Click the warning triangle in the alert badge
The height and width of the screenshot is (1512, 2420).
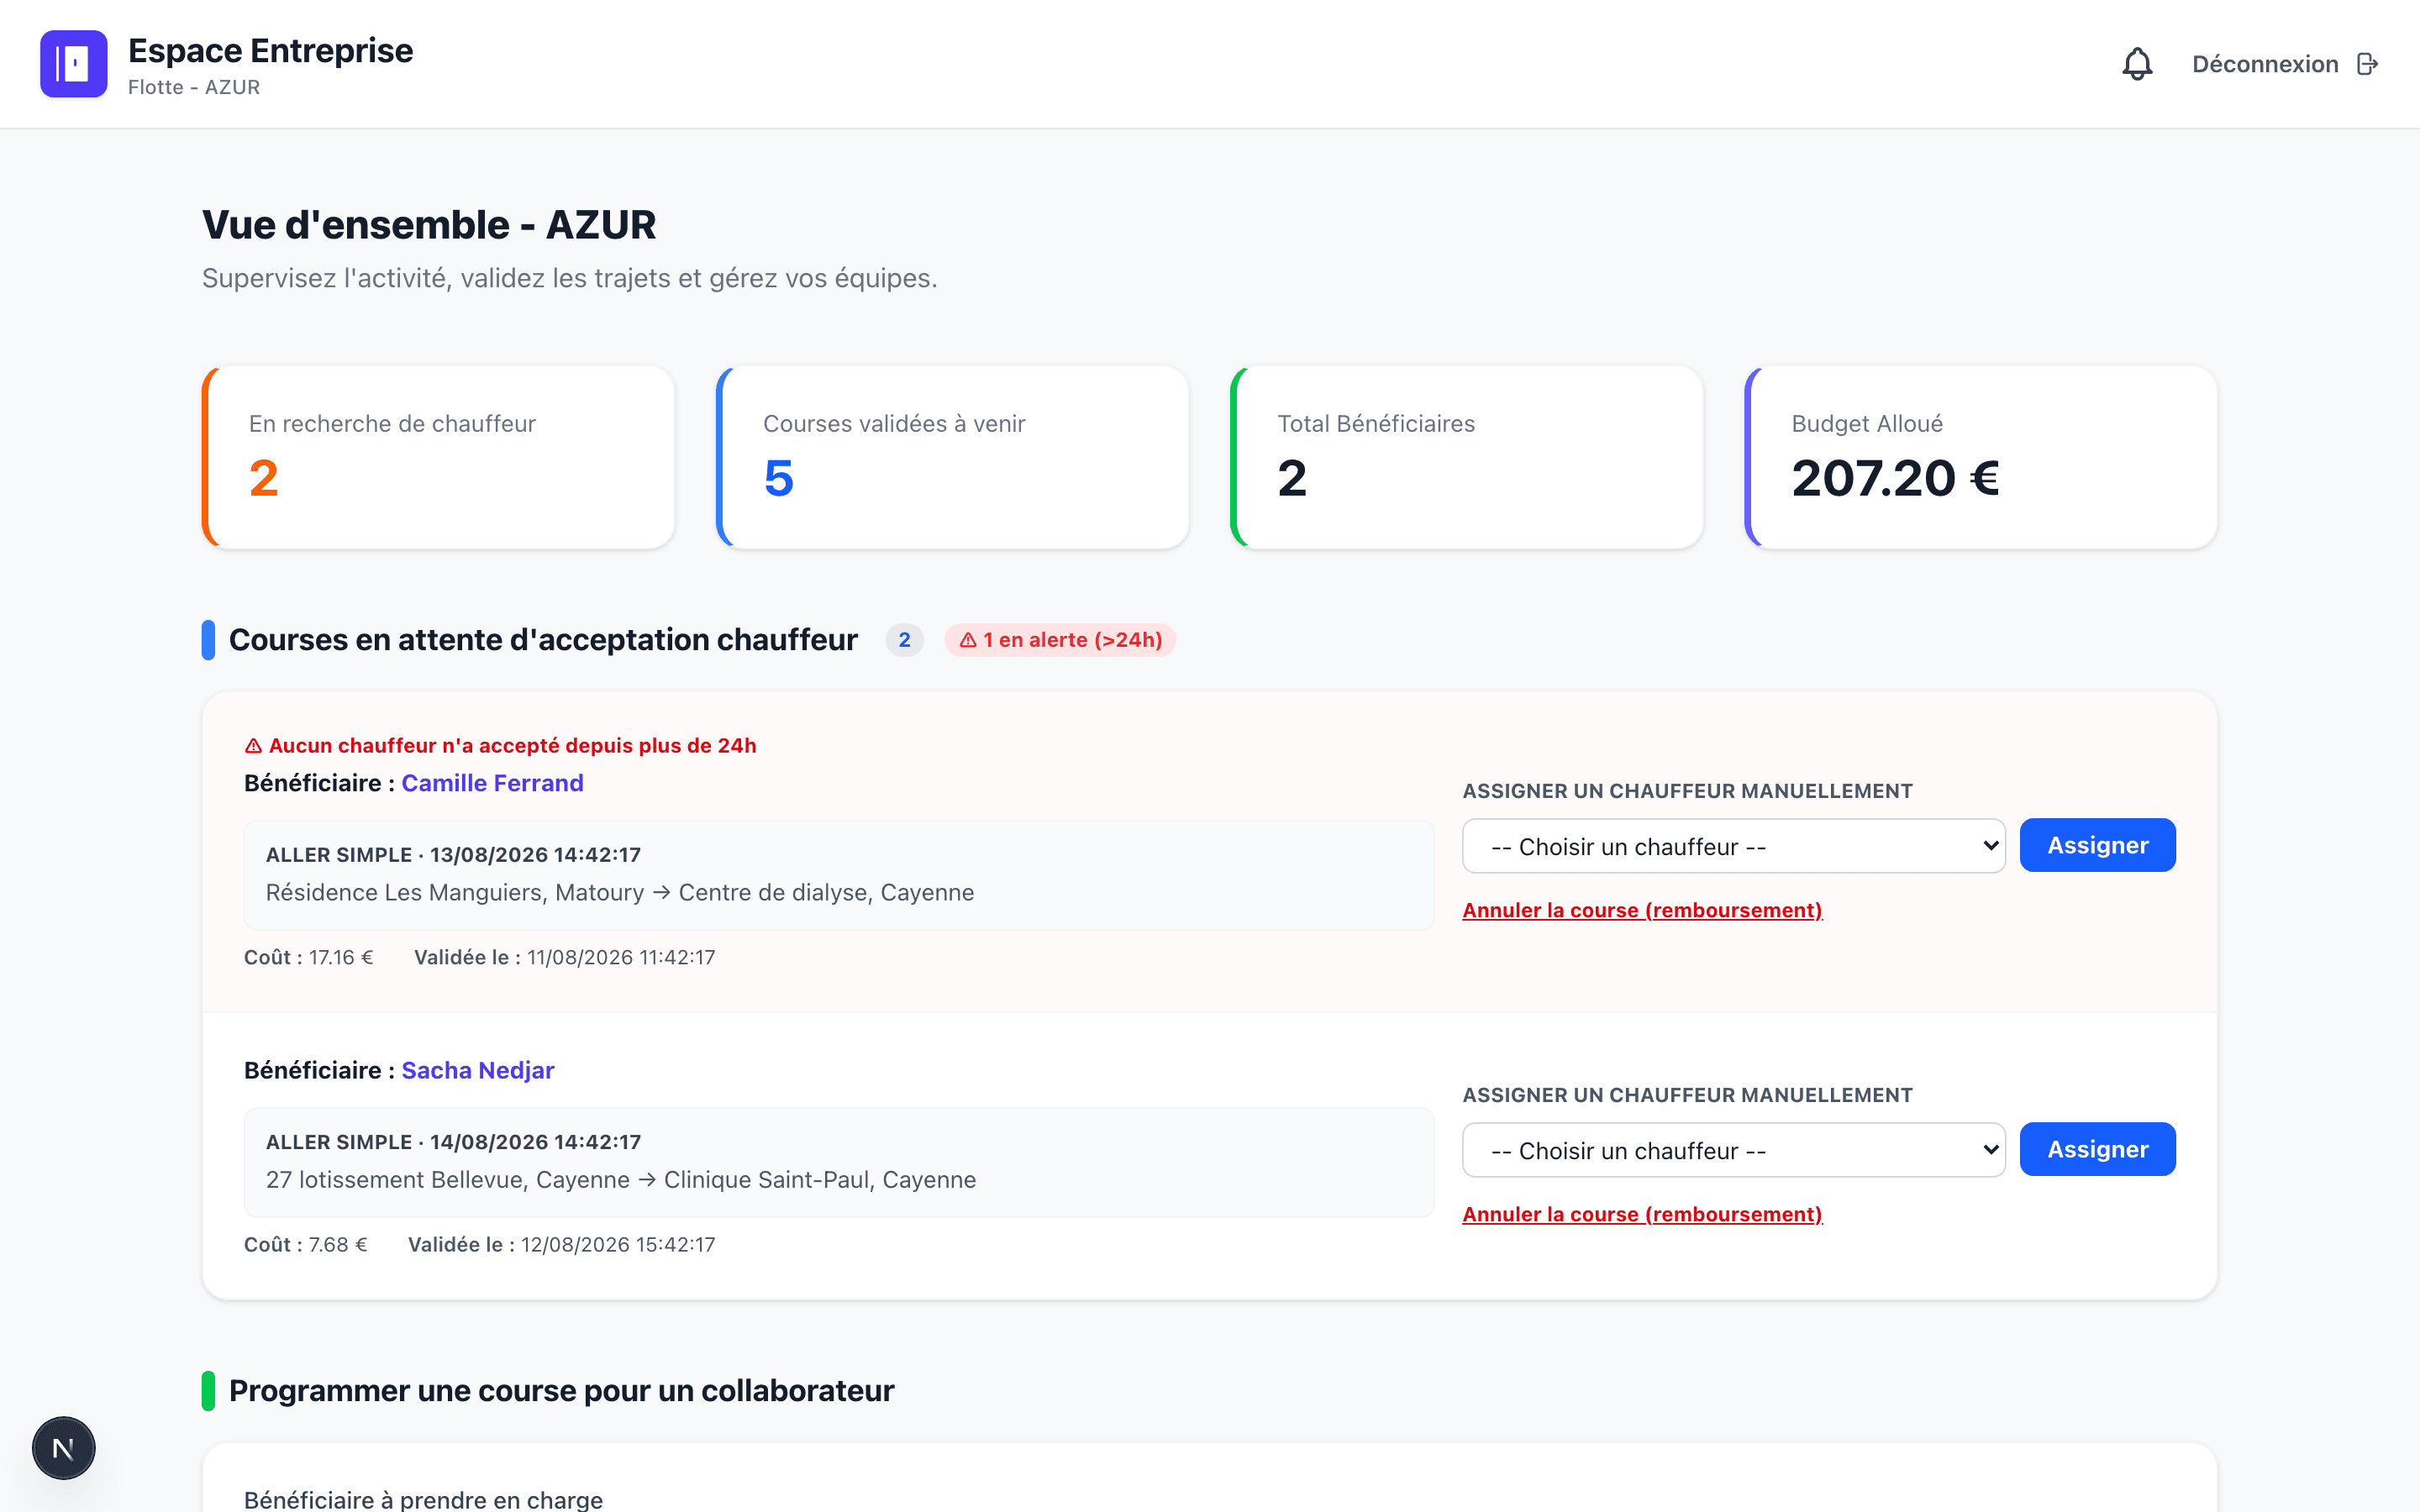pos(968,640)
